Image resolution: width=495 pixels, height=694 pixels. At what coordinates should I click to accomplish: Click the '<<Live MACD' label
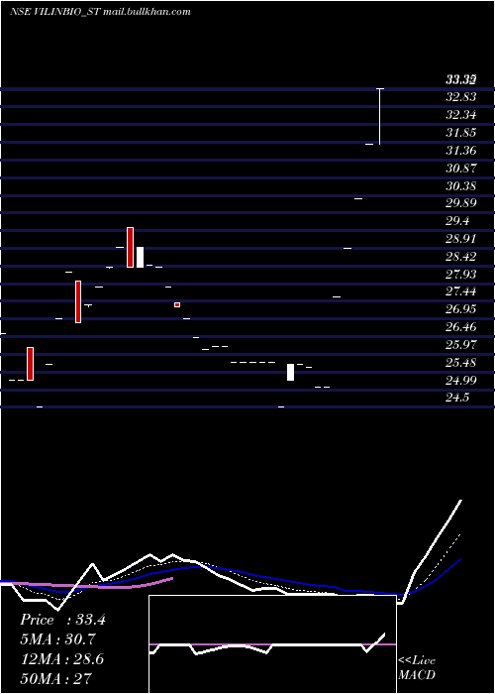(x=417, y=667)
